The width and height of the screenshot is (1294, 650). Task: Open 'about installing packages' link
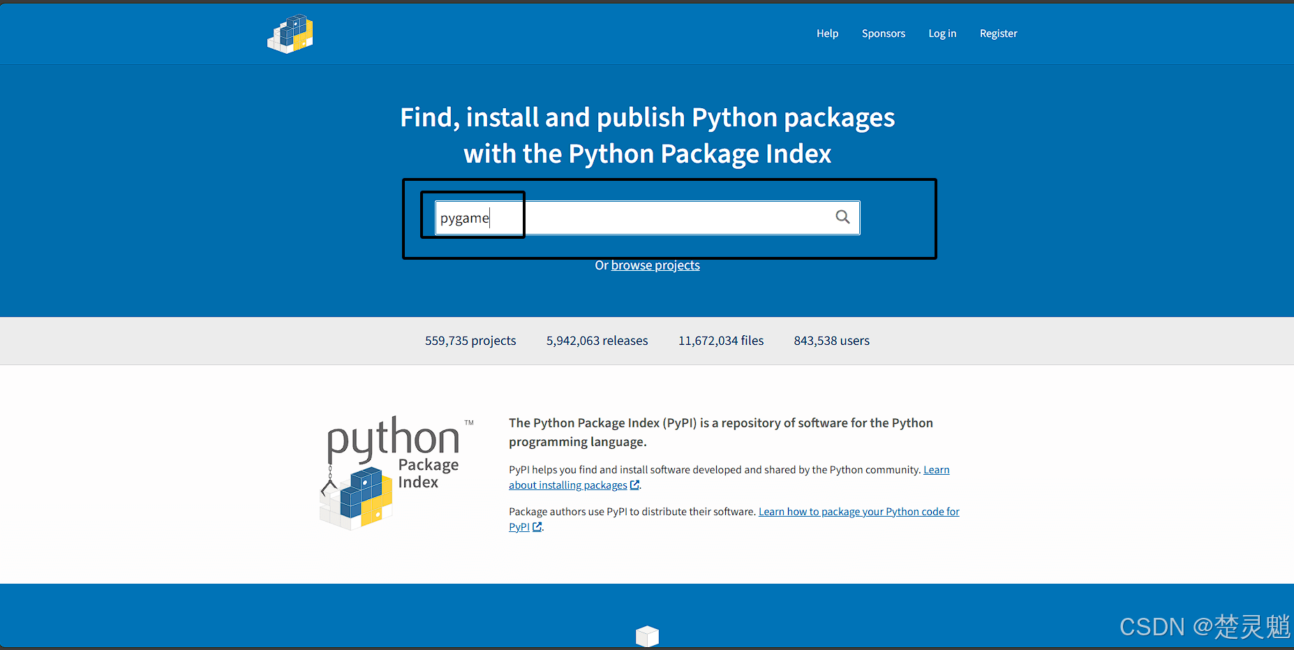tap(567, 485)
